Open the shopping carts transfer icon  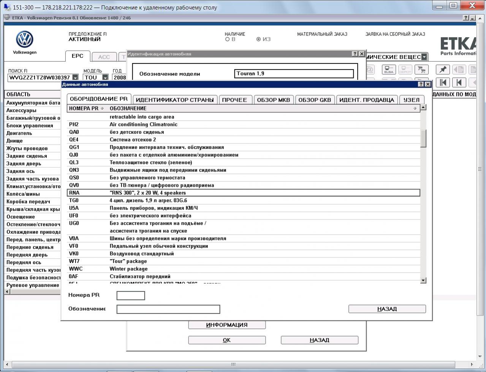(421, 70)
